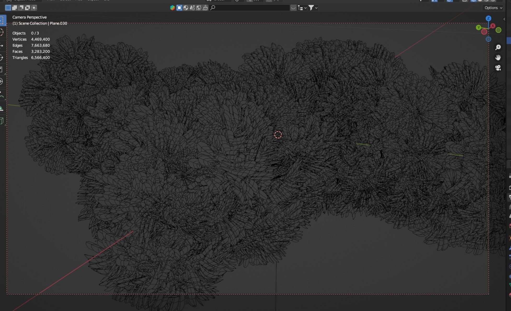
Task: Select the 3D Cursor tool
Action: click(2, 32)
